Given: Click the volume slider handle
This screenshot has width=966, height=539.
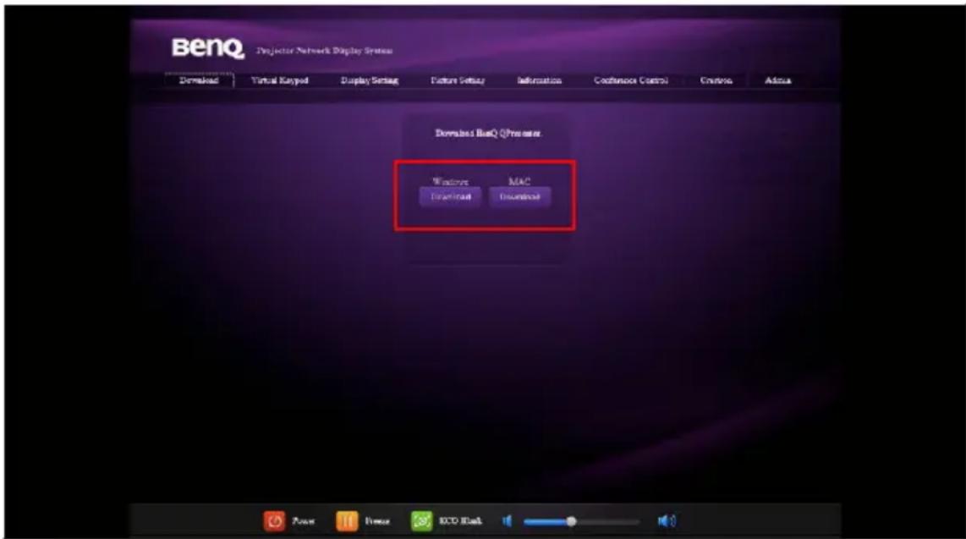Looking at the screenshot, I should click(571, 521).
